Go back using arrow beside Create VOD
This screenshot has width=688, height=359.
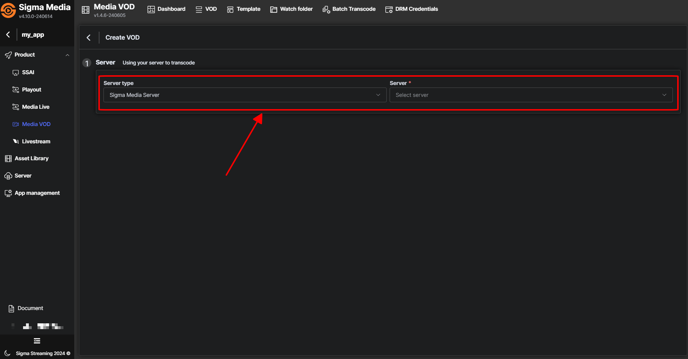[x=89, y=37]
